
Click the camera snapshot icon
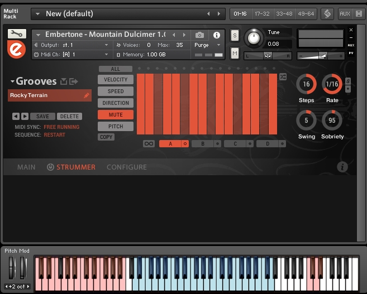coord(199,35)
